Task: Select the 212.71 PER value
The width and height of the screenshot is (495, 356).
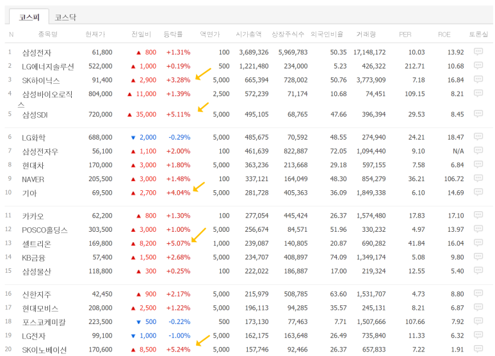Action: tap(415, 66)
